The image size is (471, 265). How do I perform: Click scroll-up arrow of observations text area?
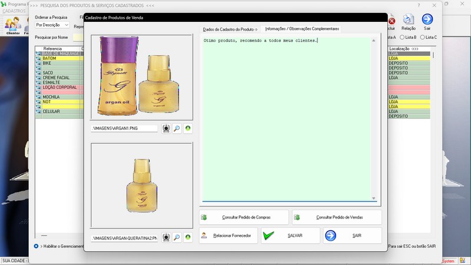pyautogui.click(x=374, y=41)
